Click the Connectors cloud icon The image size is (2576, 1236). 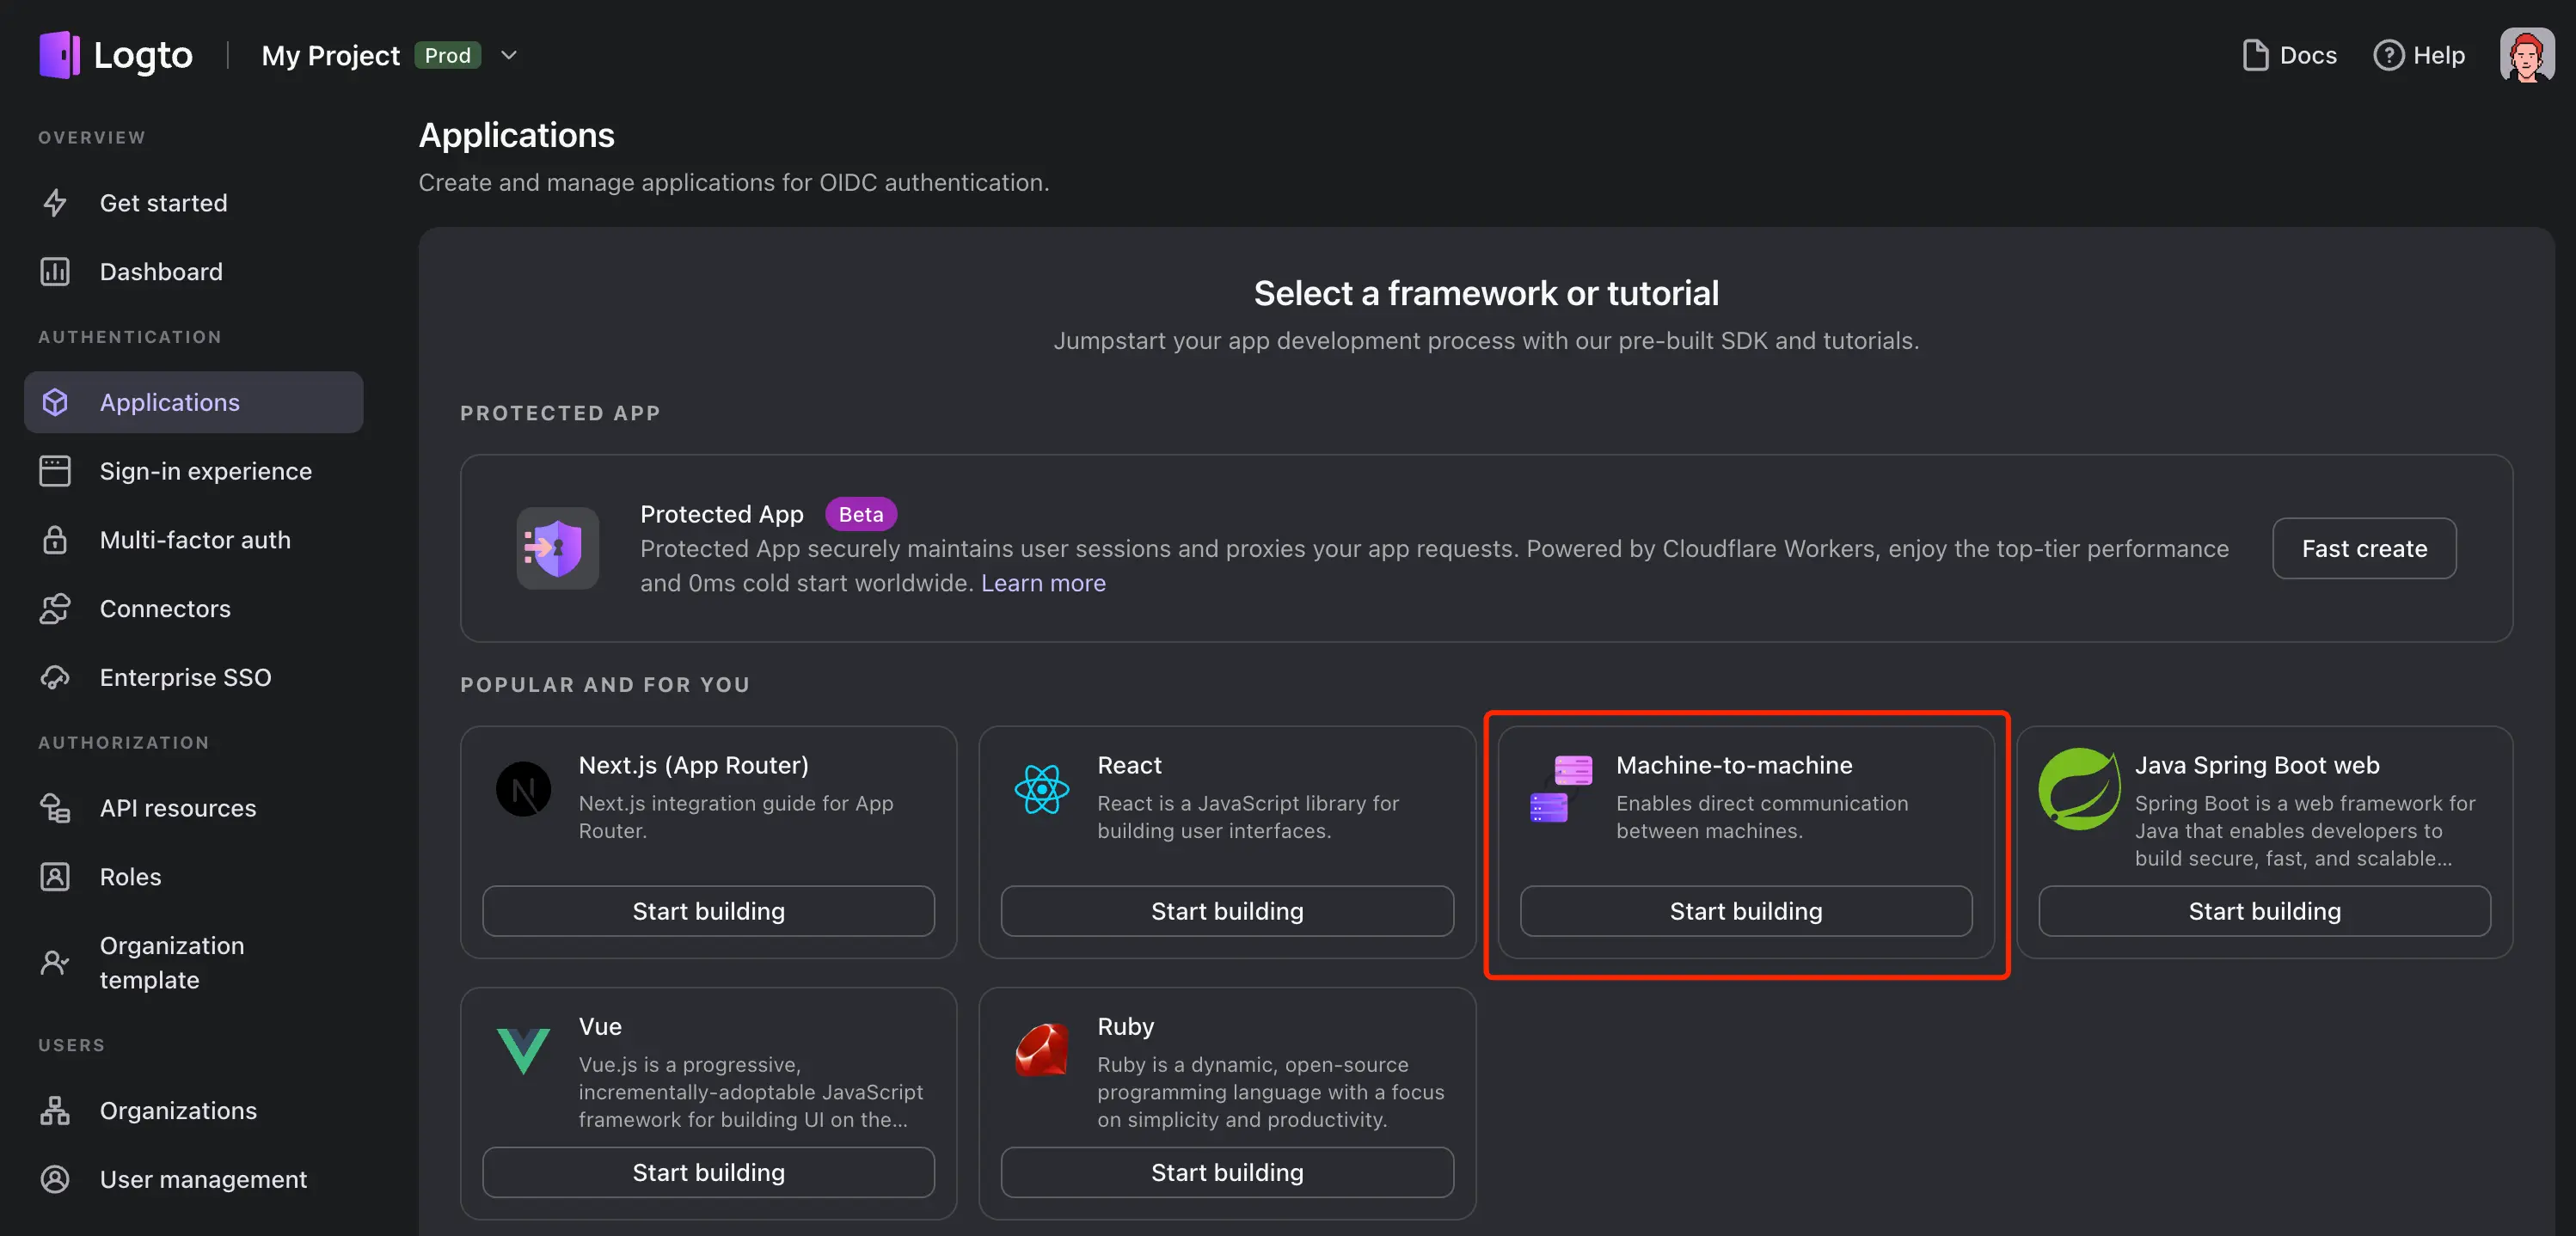pos(56,608)
